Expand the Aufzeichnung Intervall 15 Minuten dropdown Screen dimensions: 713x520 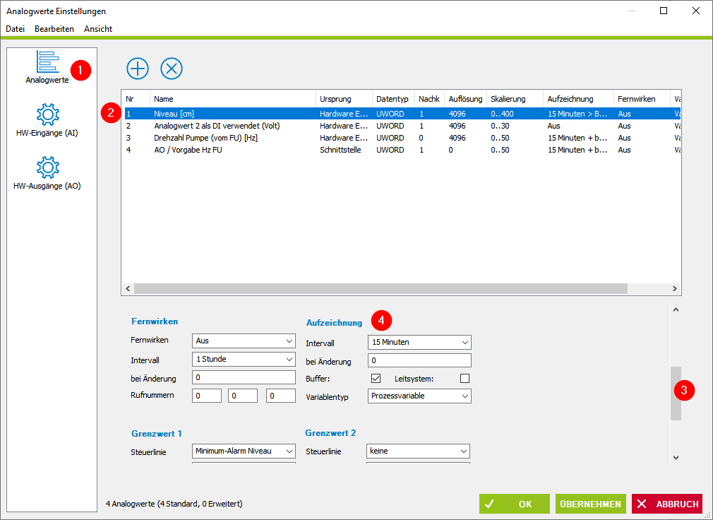click(419, 342)
